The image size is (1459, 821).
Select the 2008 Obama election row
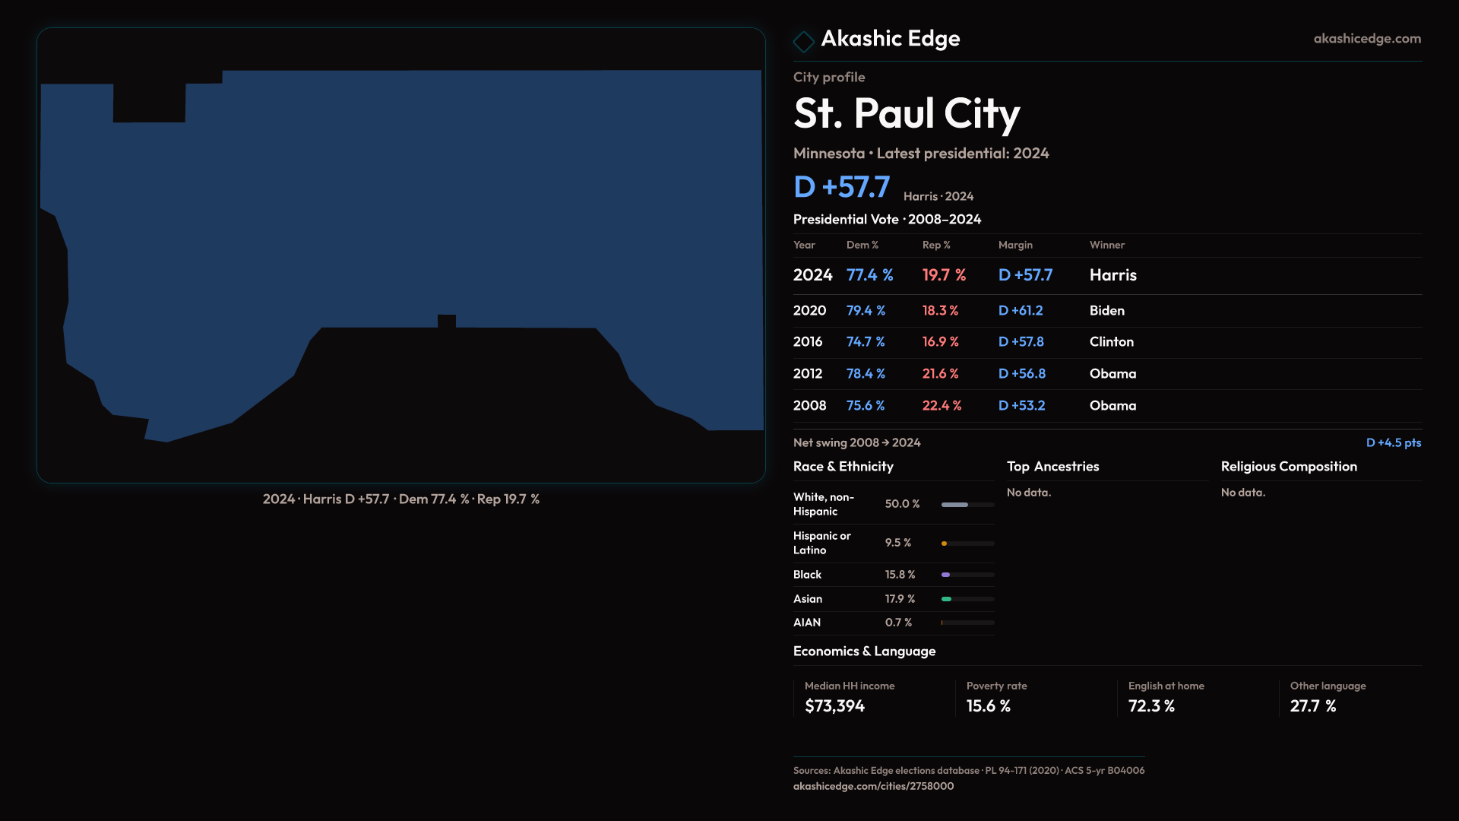1106,406
